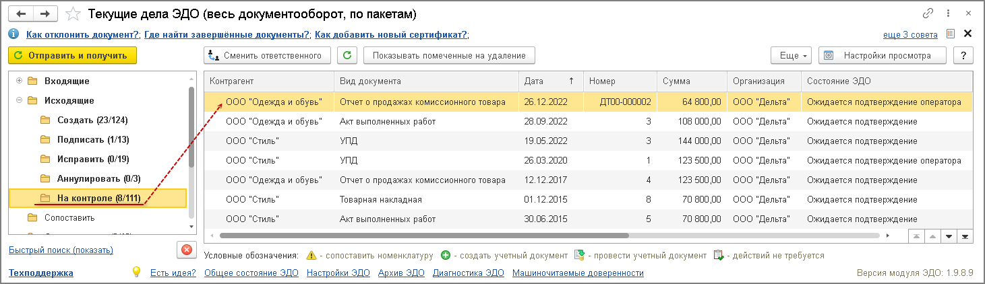Collapse the Исходящие folder tree

pos(19,101)
